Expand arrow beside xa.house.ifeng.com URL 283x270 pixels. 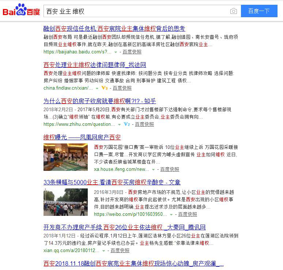pos(154,169)
